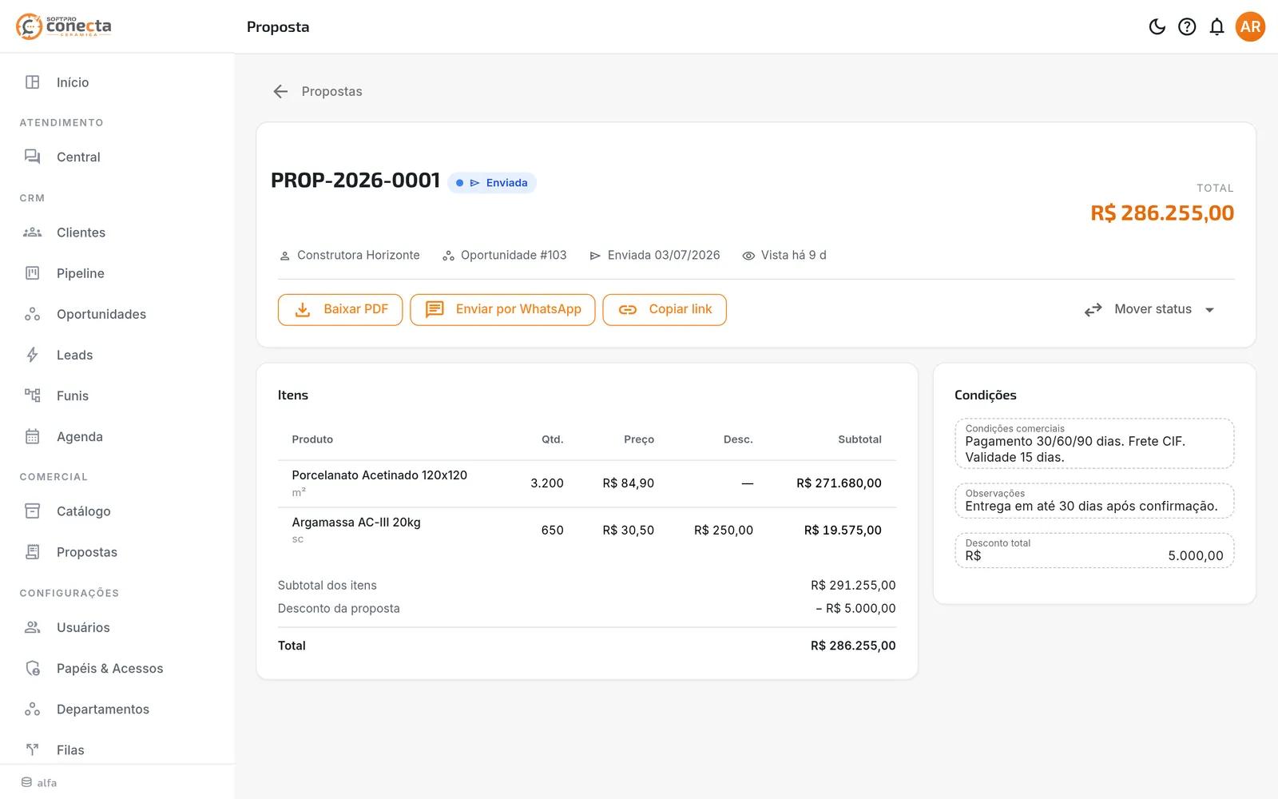Click the Desconto total input field
The width and height of the screenshot is (1278, 799).
pos(1094,551)
